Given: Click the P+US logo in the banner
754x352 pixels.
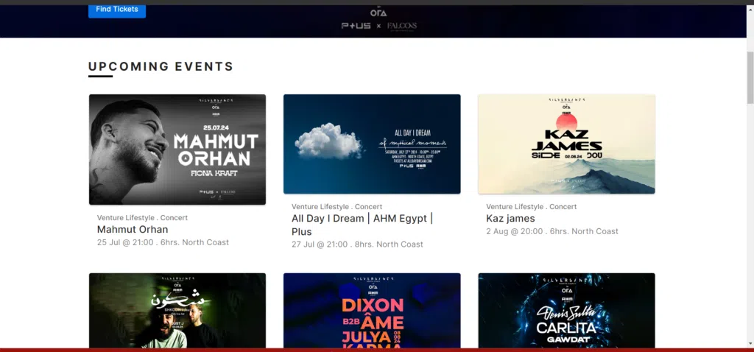Looking at the screenshot, I should (x=356, y=26).
